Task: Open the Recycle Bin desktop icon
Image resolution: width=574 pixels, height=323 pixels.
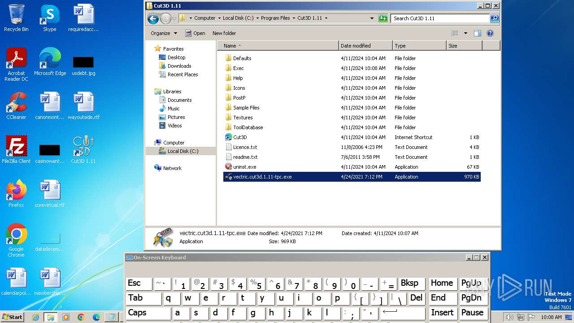Action: [16, 18]
